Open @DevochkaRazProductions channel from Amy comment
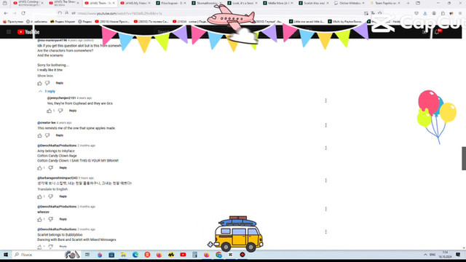This screenshot has width=466, height=262. 57,146
